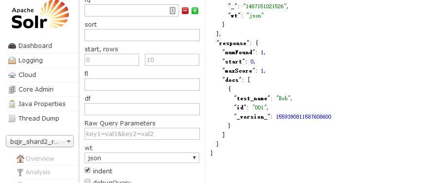
Task: Focus the fl input field
Action: click(x=142, y=84)
